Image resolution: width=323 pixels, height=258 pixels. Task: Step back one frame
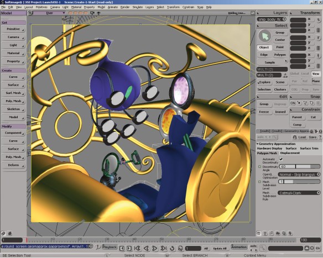[122, 249]
